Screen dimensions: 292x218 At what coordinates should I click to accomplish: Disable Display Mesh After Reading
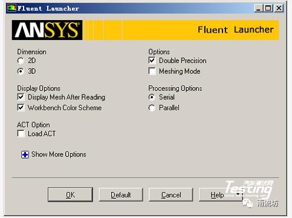[x=21, y=97]
